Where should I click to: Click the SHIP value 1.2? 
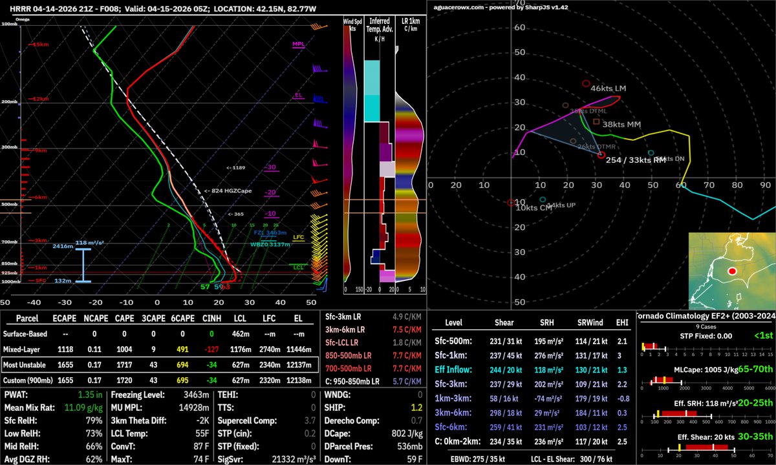point(418,408)
